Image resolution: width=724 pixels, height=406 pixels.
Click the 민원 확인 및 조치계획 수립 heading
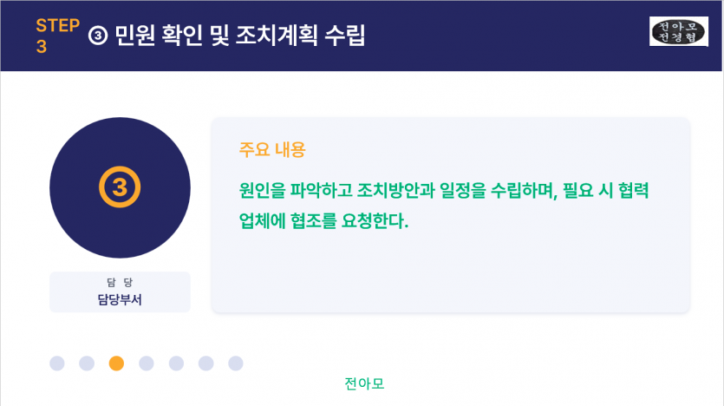point(240,36)
